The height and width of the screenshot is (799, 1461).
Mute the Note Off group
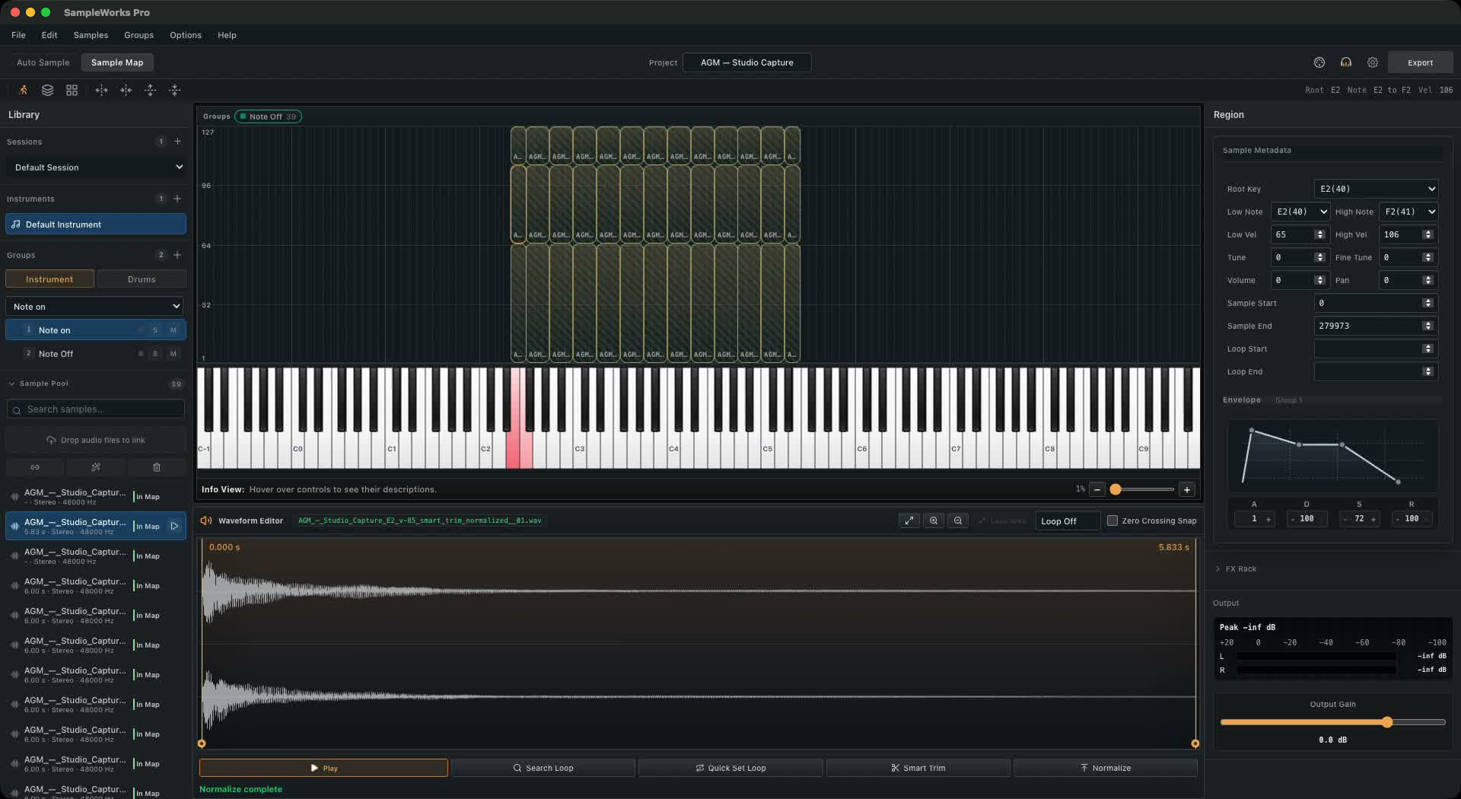tap(173, 354)
